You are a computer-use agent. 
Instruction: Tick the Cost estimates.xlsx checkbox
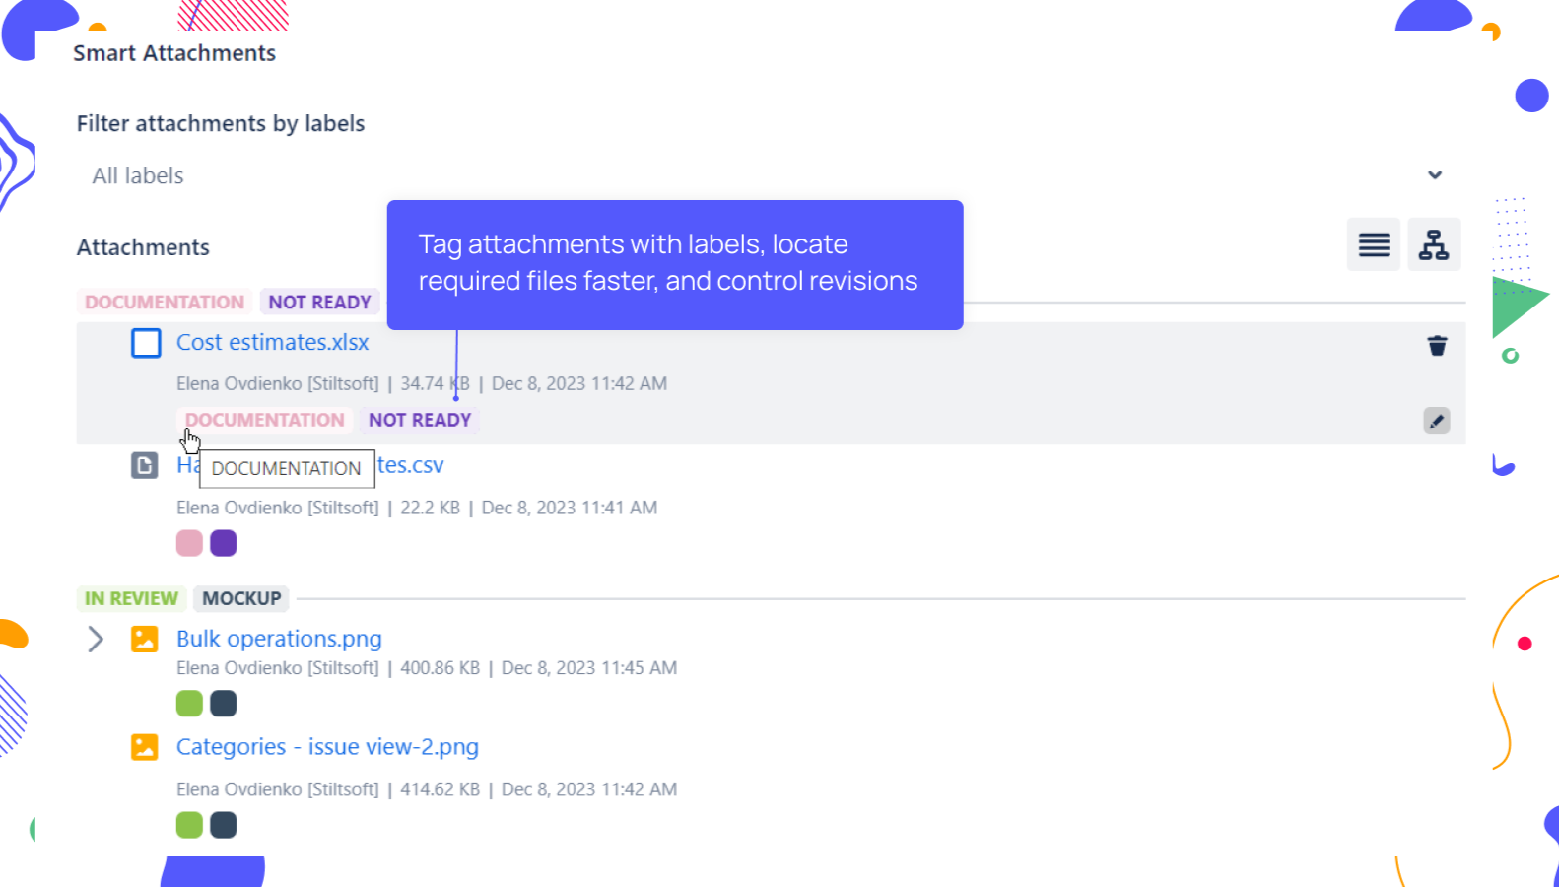(x=146, y=343)
